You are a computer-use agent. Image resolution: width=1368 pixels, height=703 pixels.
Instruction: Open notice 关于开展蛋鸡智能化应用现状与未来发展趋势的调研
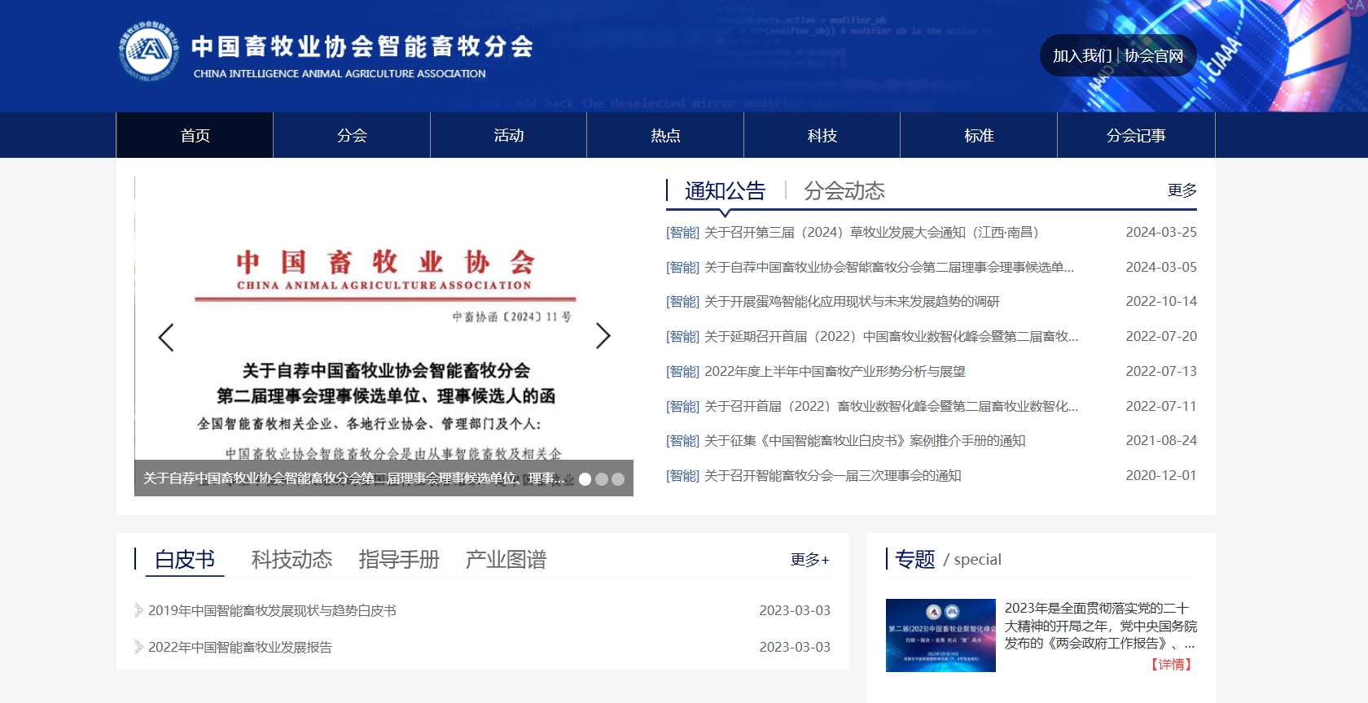click(x=852, y=302)
